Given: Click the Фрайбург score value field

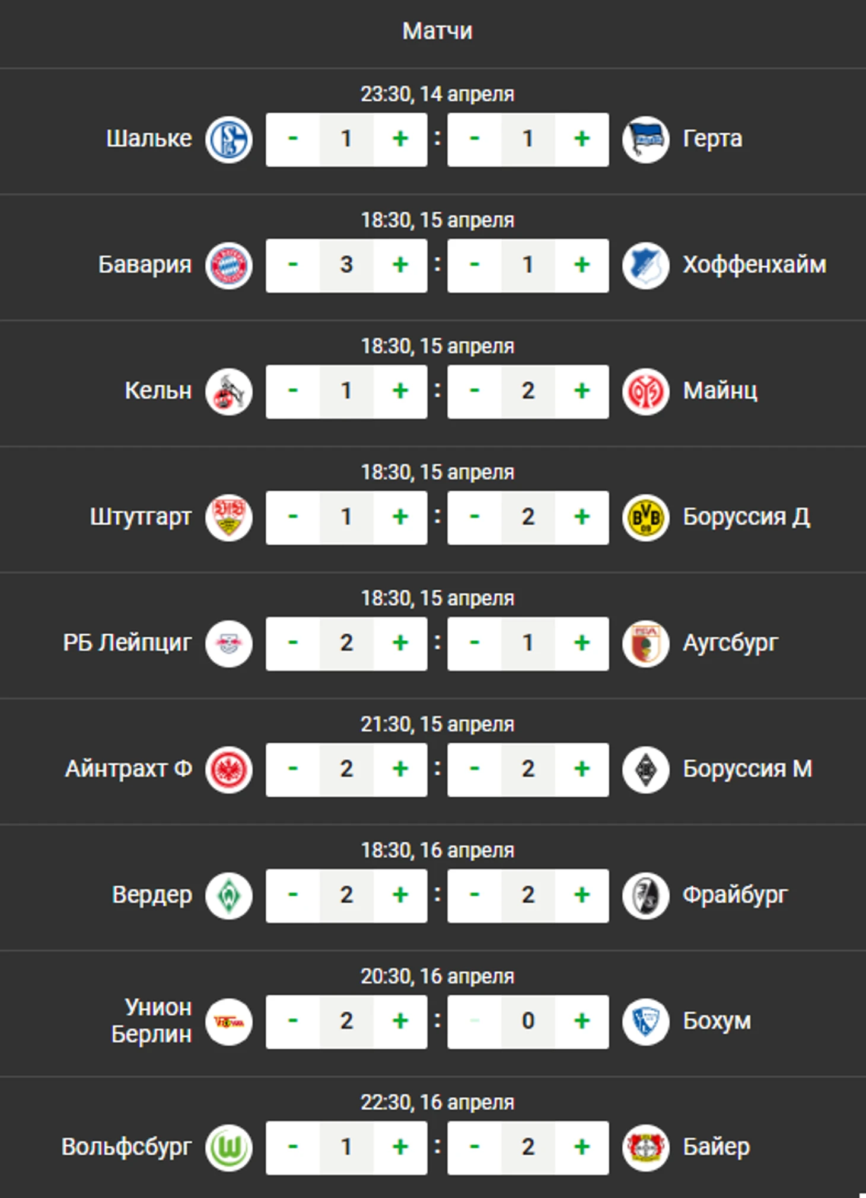Looking at the screenshot, I should [x=528, y=896].
